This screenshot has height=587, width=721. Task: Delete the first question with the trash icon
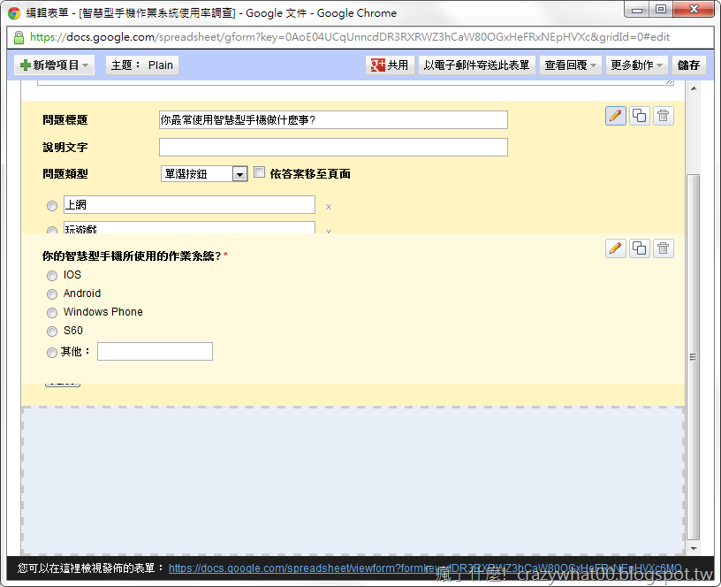point(663,116)
